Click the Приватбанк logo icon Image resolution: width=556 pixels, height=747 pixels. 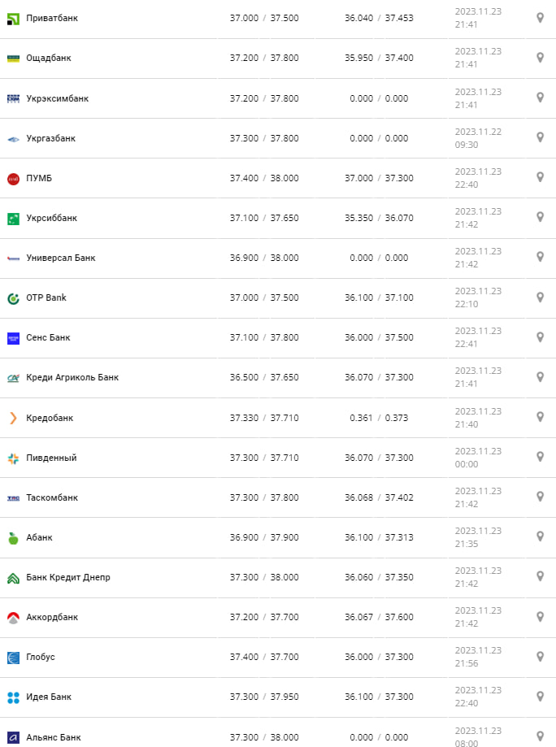(x=13, y=18)
